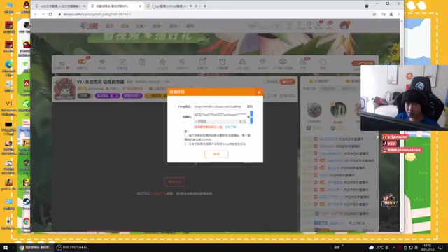Click the orange close button in dialog

[x=216, y=154]
